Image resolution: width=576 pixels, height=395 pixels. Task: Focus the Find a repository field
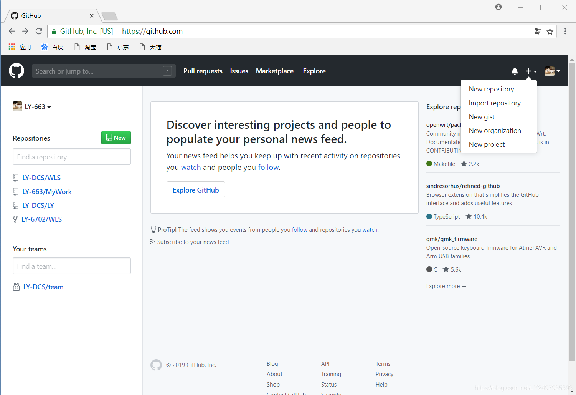(x=72, y=157)
